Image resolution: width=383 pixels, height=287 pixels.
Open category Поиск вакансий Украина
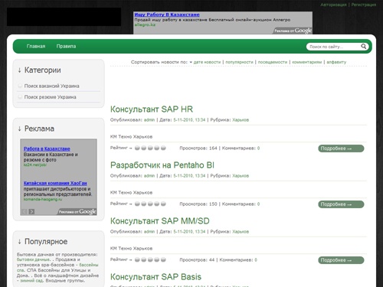[51, 86]
